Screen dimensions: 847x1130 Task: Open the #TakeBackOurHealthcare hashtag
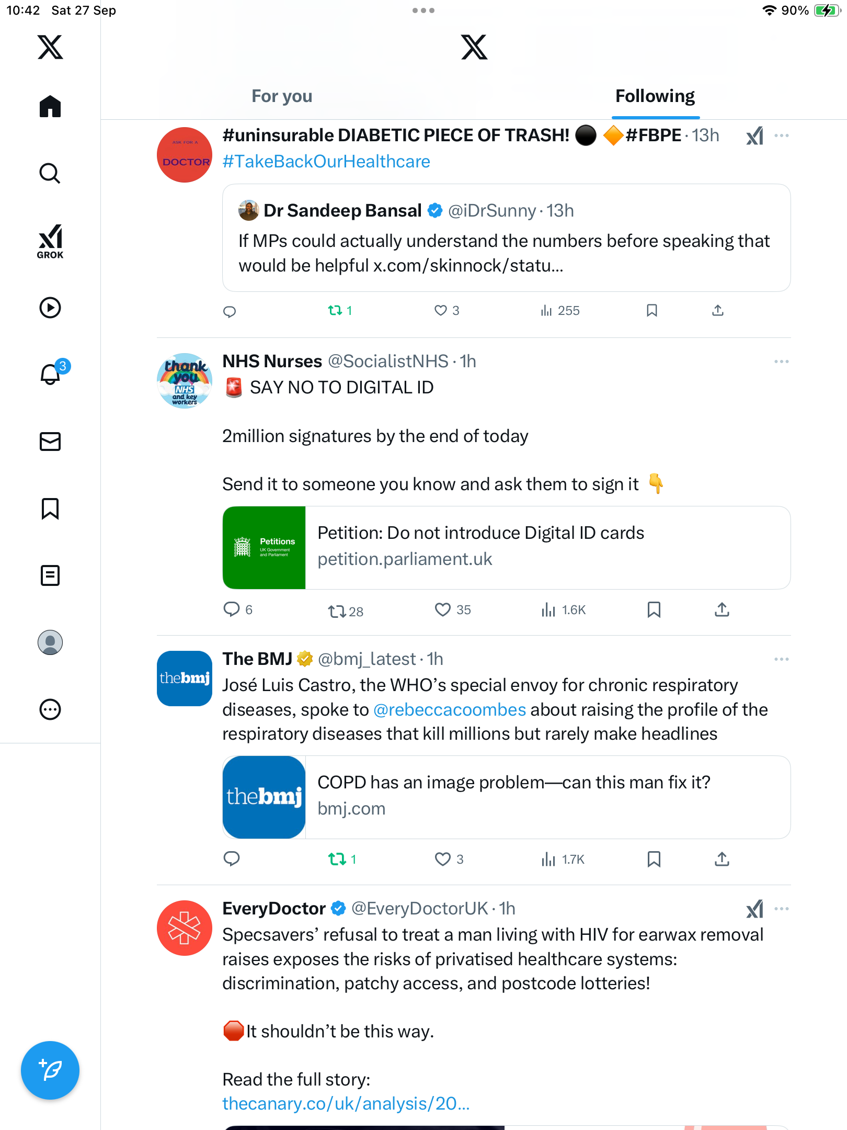(326, 162)
